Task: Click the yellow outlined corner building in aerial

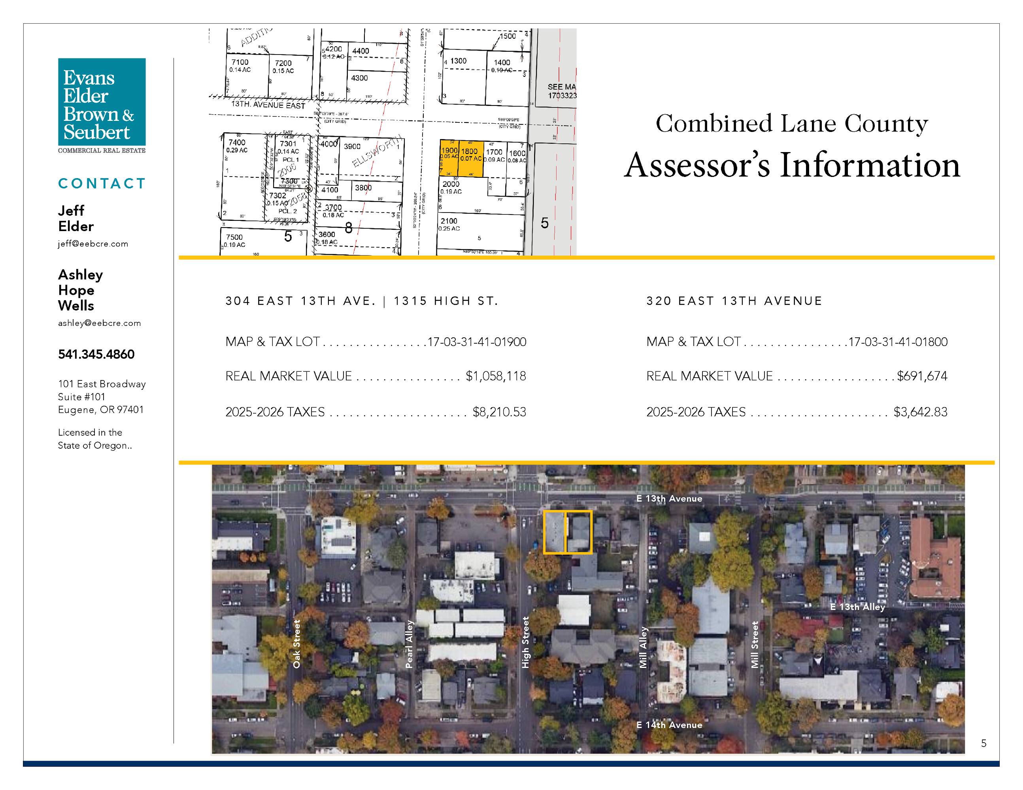Action: (555, 532)
